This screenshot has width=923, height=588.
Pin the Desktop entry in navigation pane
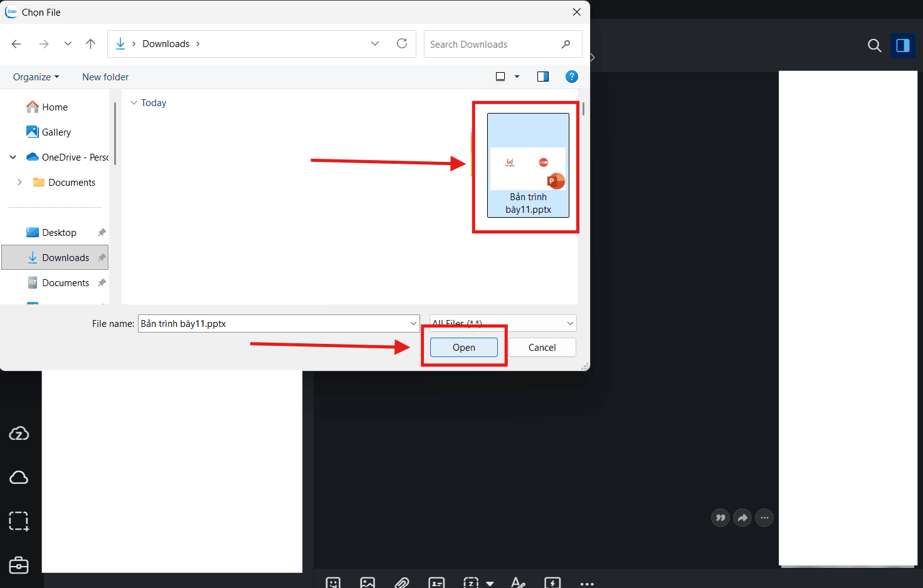[102, 232]
